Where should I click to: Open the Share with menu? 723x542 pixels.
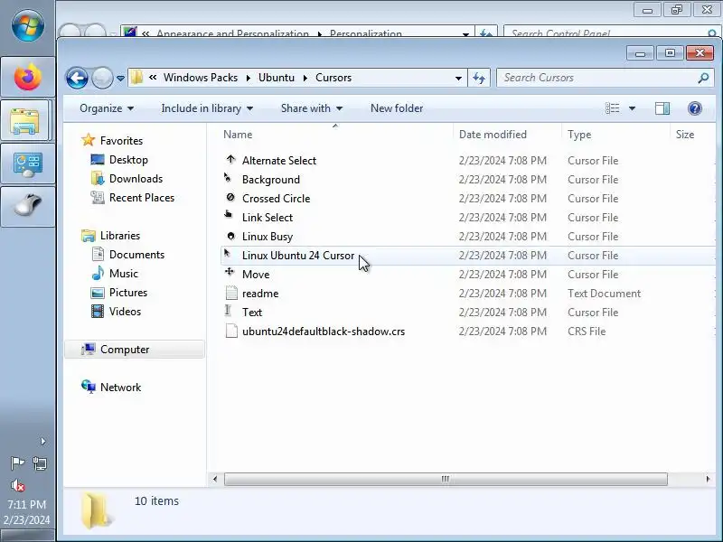[312, 108]
